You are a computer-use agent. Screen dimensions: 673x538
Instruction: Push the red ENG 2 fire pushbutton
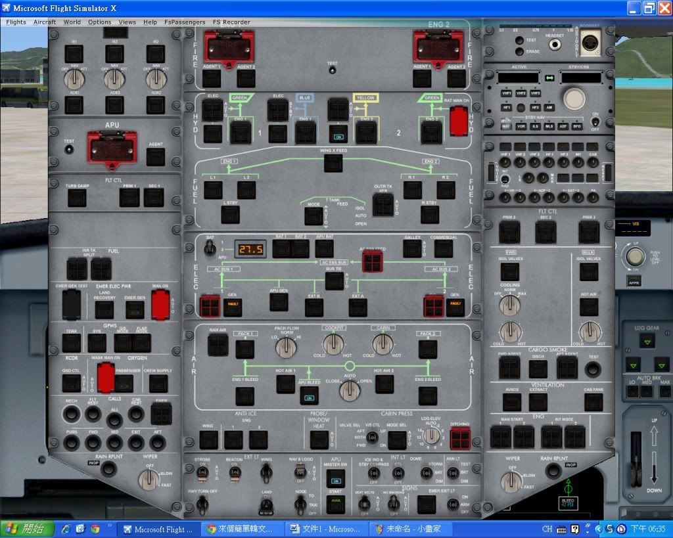tap(438, 49)
